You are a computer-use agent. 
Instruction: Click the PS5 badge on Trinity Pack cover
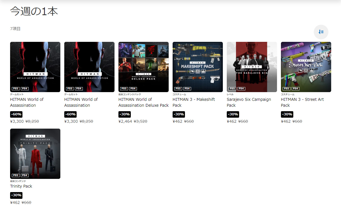pos(16,175)
